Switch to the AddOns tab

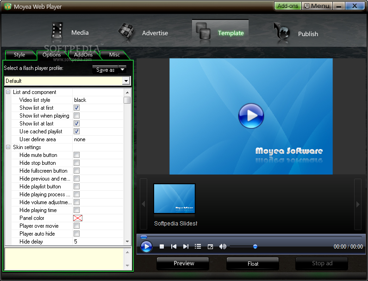pos(83,55)
